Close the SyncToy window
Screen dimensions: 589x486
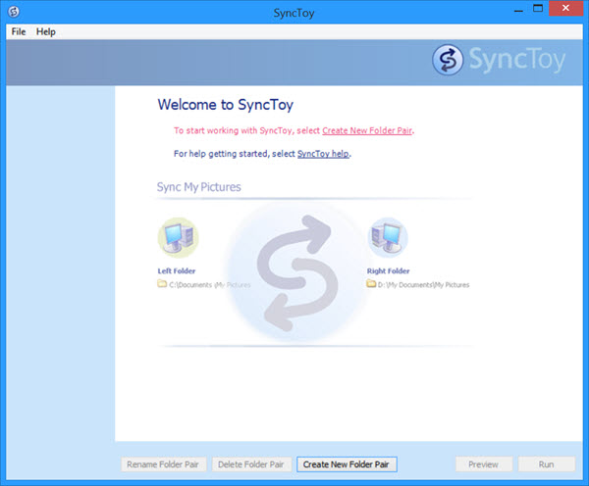(x=565, y=8)
